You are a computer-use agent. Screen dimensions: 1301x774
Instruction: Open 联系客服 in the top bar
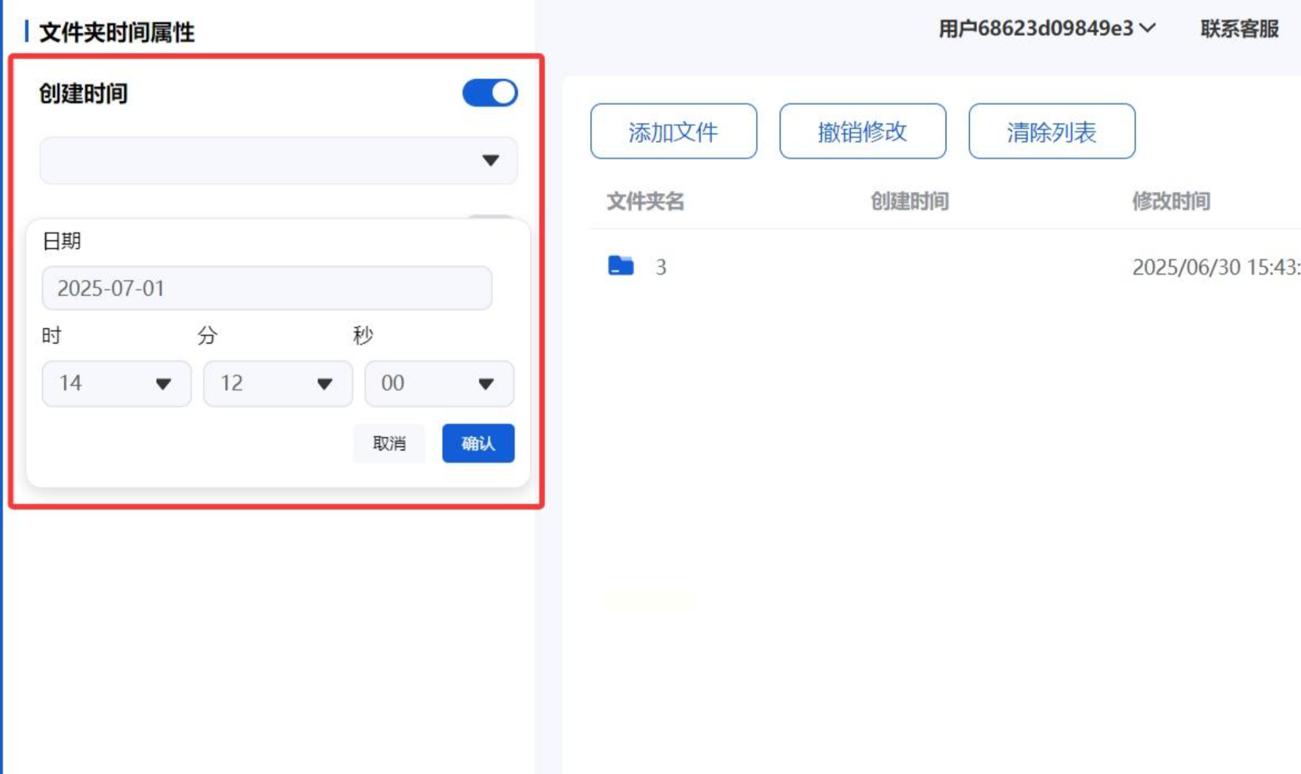tap(1239, 29)
